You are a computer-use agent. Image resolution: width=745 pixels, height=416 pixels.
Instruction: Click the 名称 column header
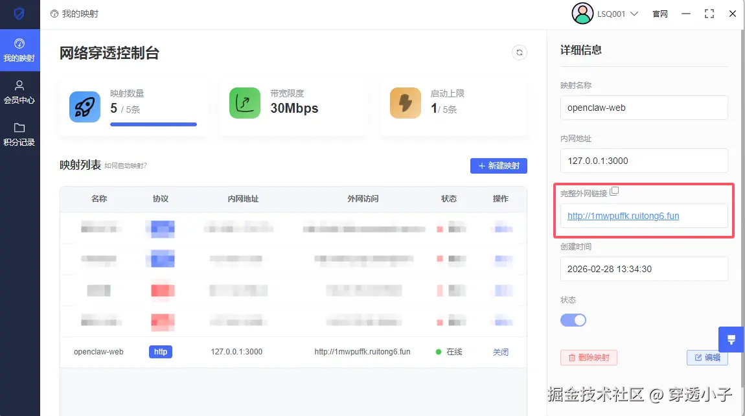pyautogui.click(x=99, y=199)
